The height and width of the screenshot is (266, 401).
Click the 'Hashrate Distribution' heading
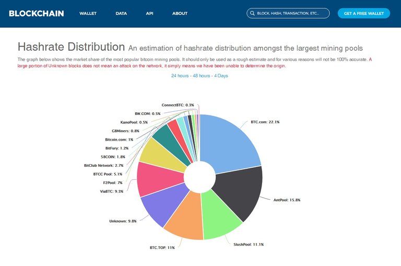pos(71,47)
